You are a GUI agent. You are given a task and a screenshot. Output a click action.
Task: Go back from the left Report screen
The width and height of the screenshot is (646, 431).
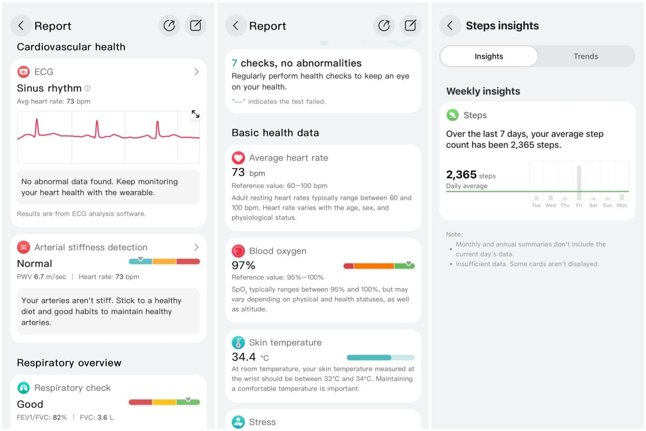(21, 26)
